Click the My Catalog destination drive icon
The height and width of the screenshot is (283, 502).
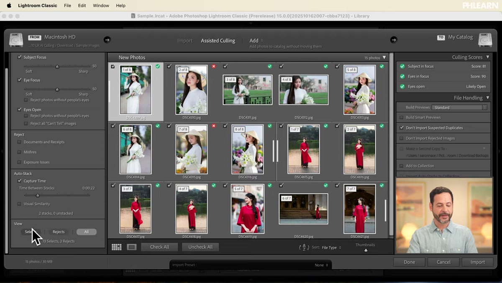485,40
